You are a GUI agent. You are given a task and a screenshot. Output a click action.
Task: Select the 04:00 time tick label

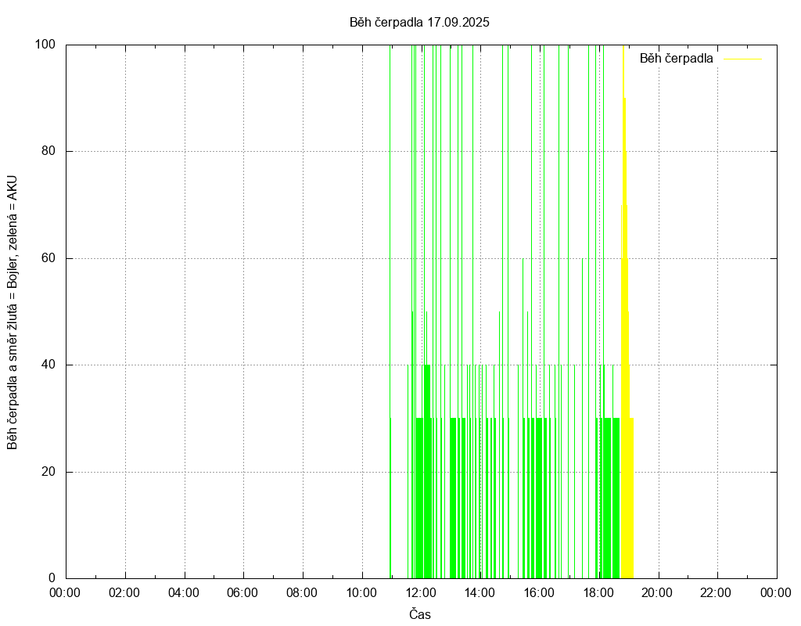pos(183,592)
